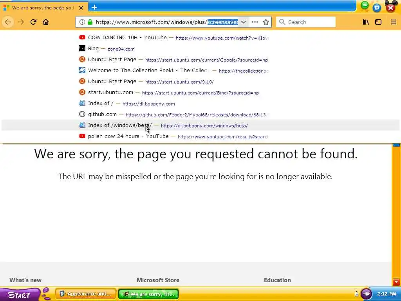Toggle the sidebars view icon
Image resolution: width=401 pixels, height=301 pixels.
pyautogui.click(x=378, y=22)
